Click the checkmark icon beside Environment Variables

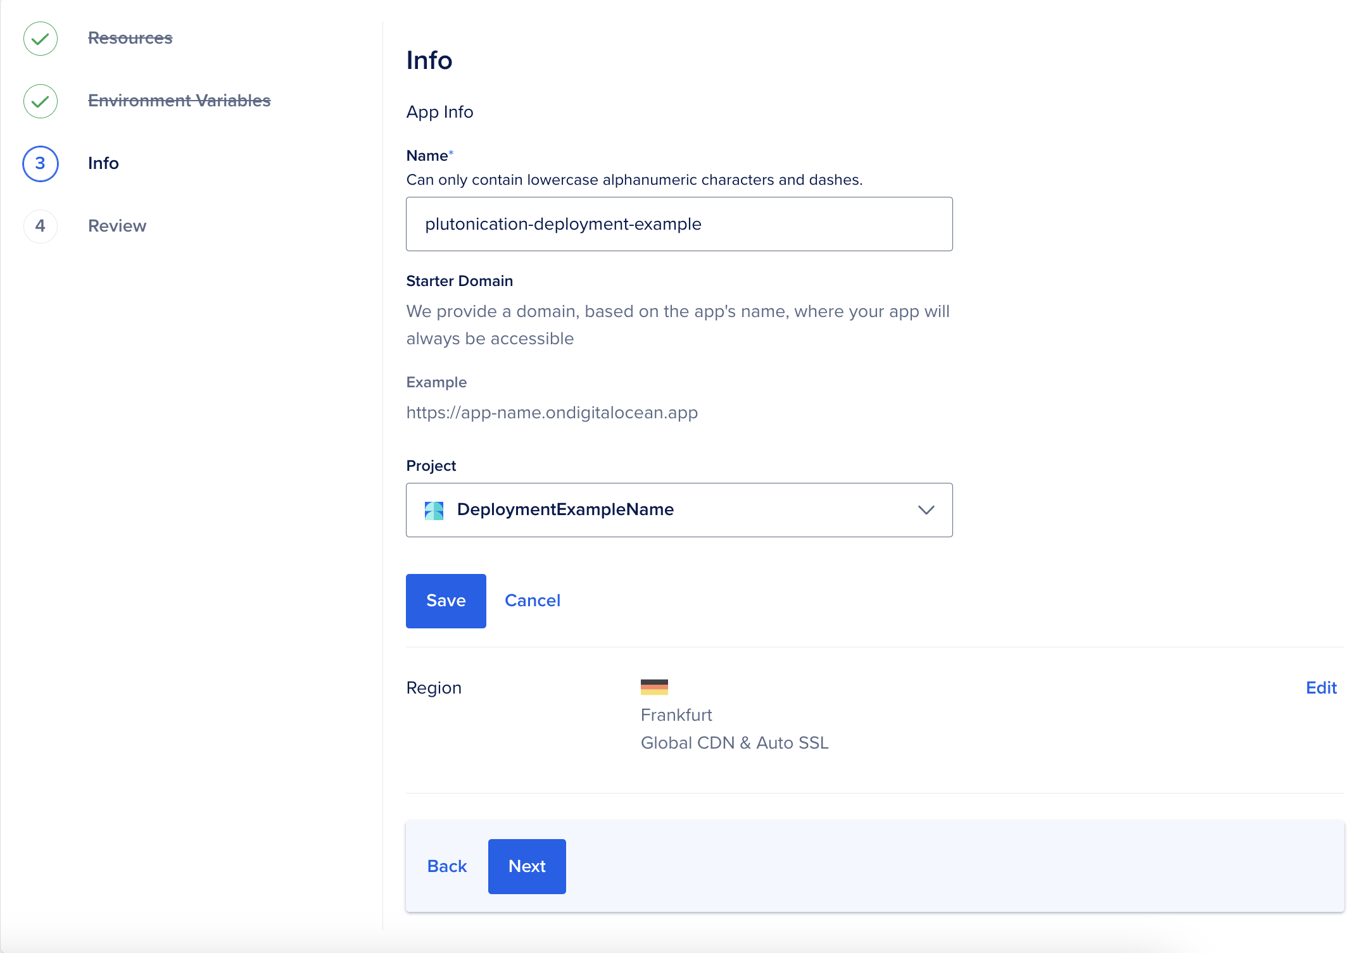[x=41, y=101]
